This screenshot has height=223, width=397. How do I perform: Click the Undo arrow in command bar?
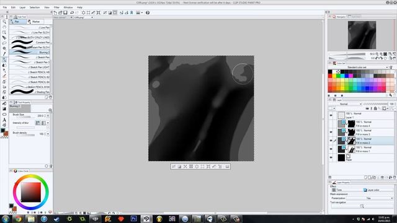click(x=72, y=12)
